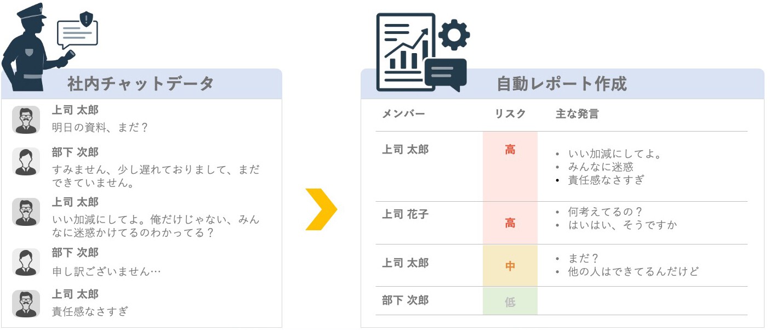770x330 pixels.
Task: Select the 社内チャットデータ panel header
Action: pos(141,84)
